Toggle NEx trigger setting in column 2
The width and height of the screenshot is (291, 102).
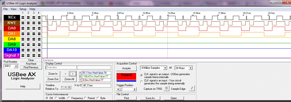28,18
